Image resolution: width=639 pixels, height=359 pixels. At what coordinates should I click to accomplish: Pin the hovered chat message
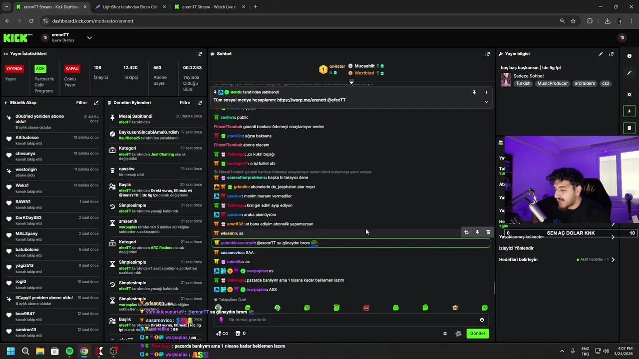477,232
